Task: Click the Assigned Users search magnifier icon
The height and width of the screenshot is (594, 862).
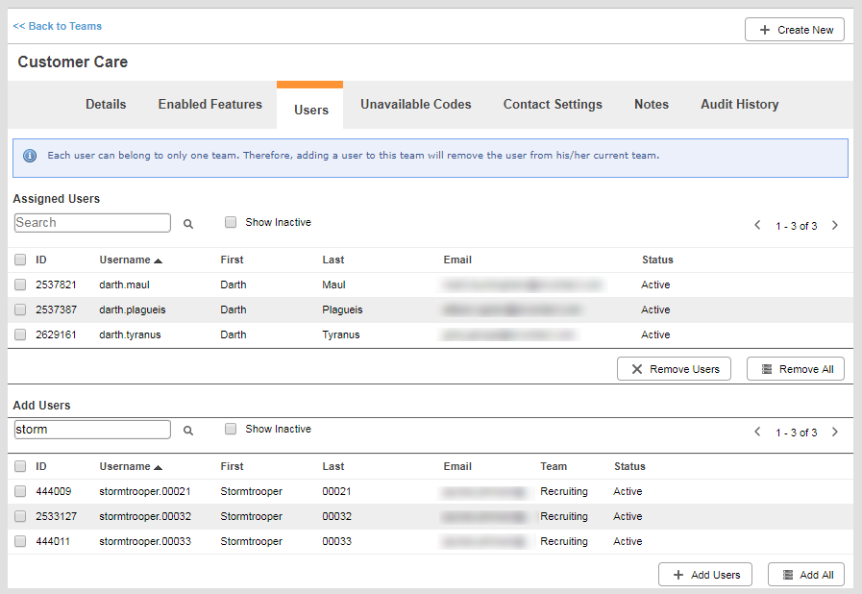Action: 188,224
